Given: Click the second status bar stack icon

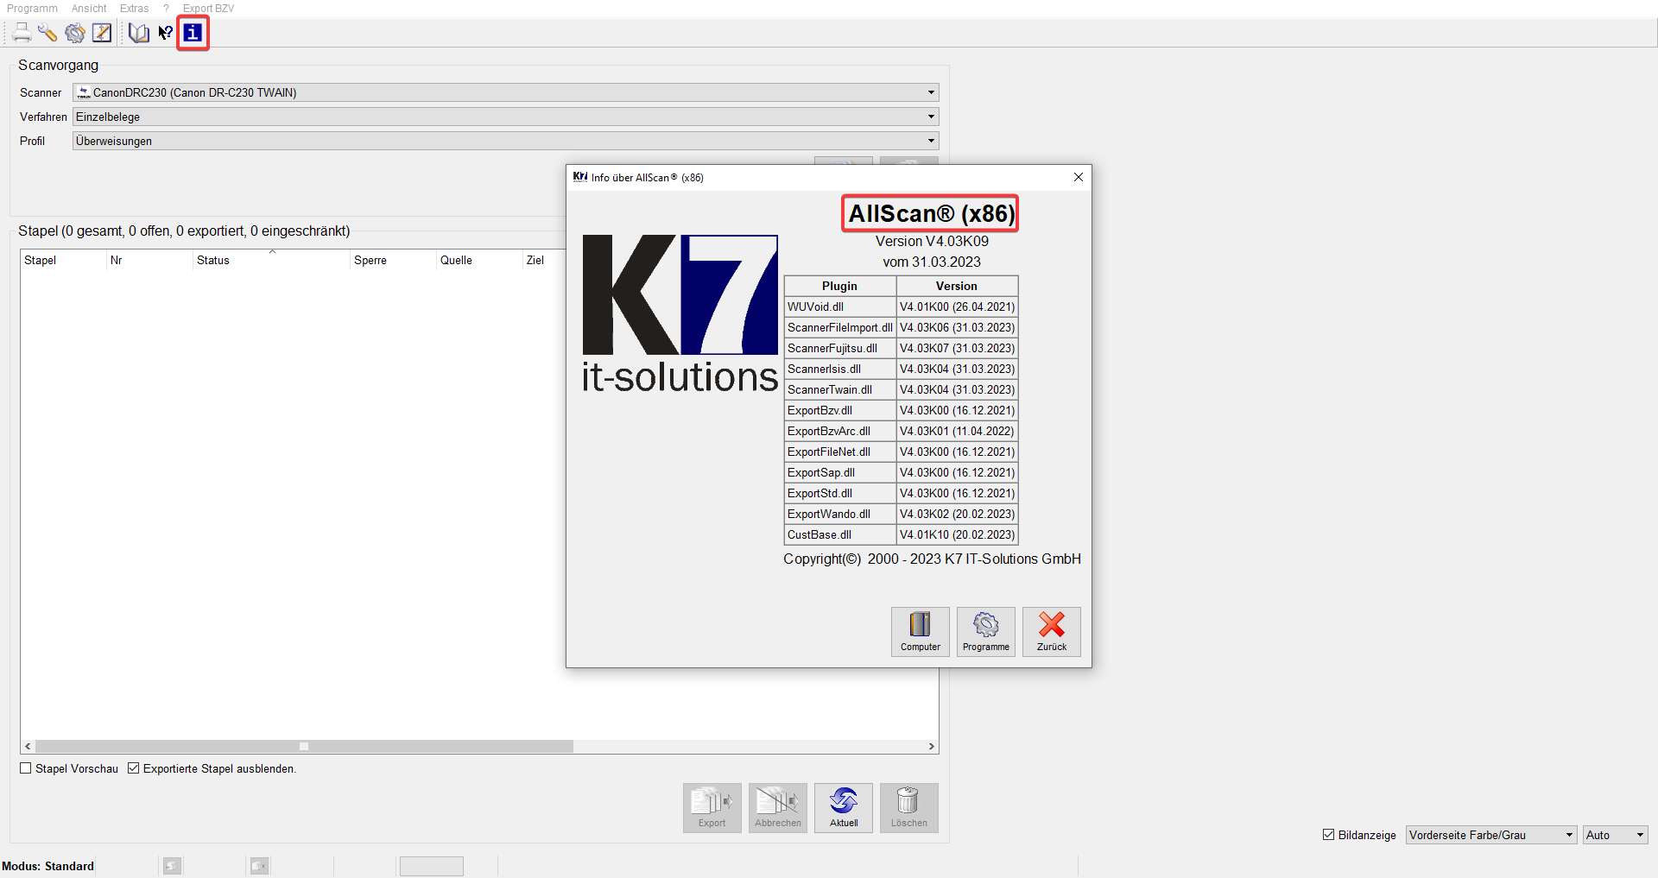Looking at the screenshot, I should [x=259, y=866].
